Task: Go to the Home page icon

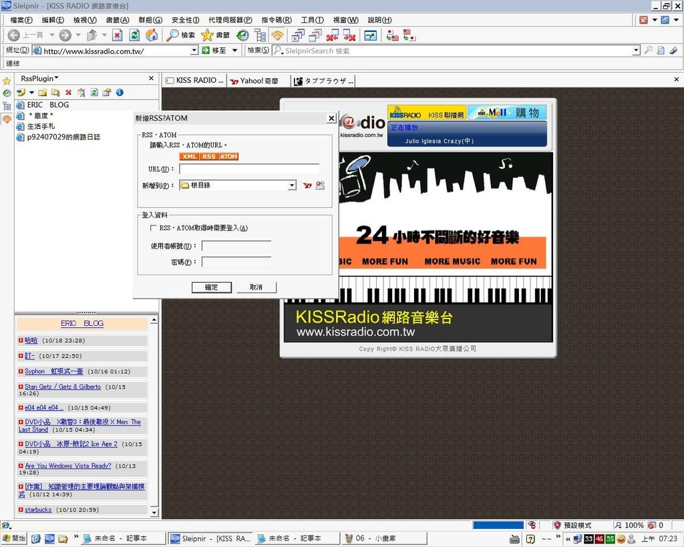Action: (152, 35)
